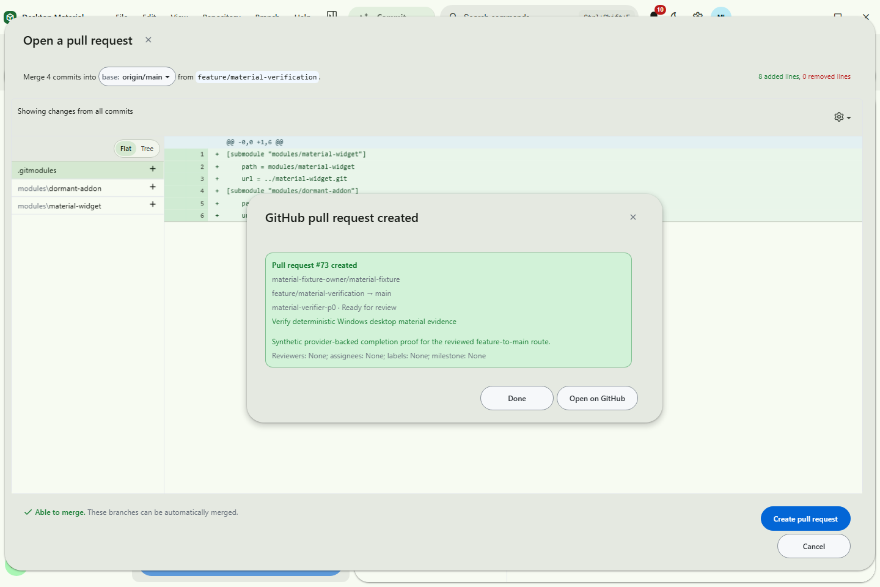The image size is (880, 587).
Task: Click the Cancel button
Action: click(813, 546)
